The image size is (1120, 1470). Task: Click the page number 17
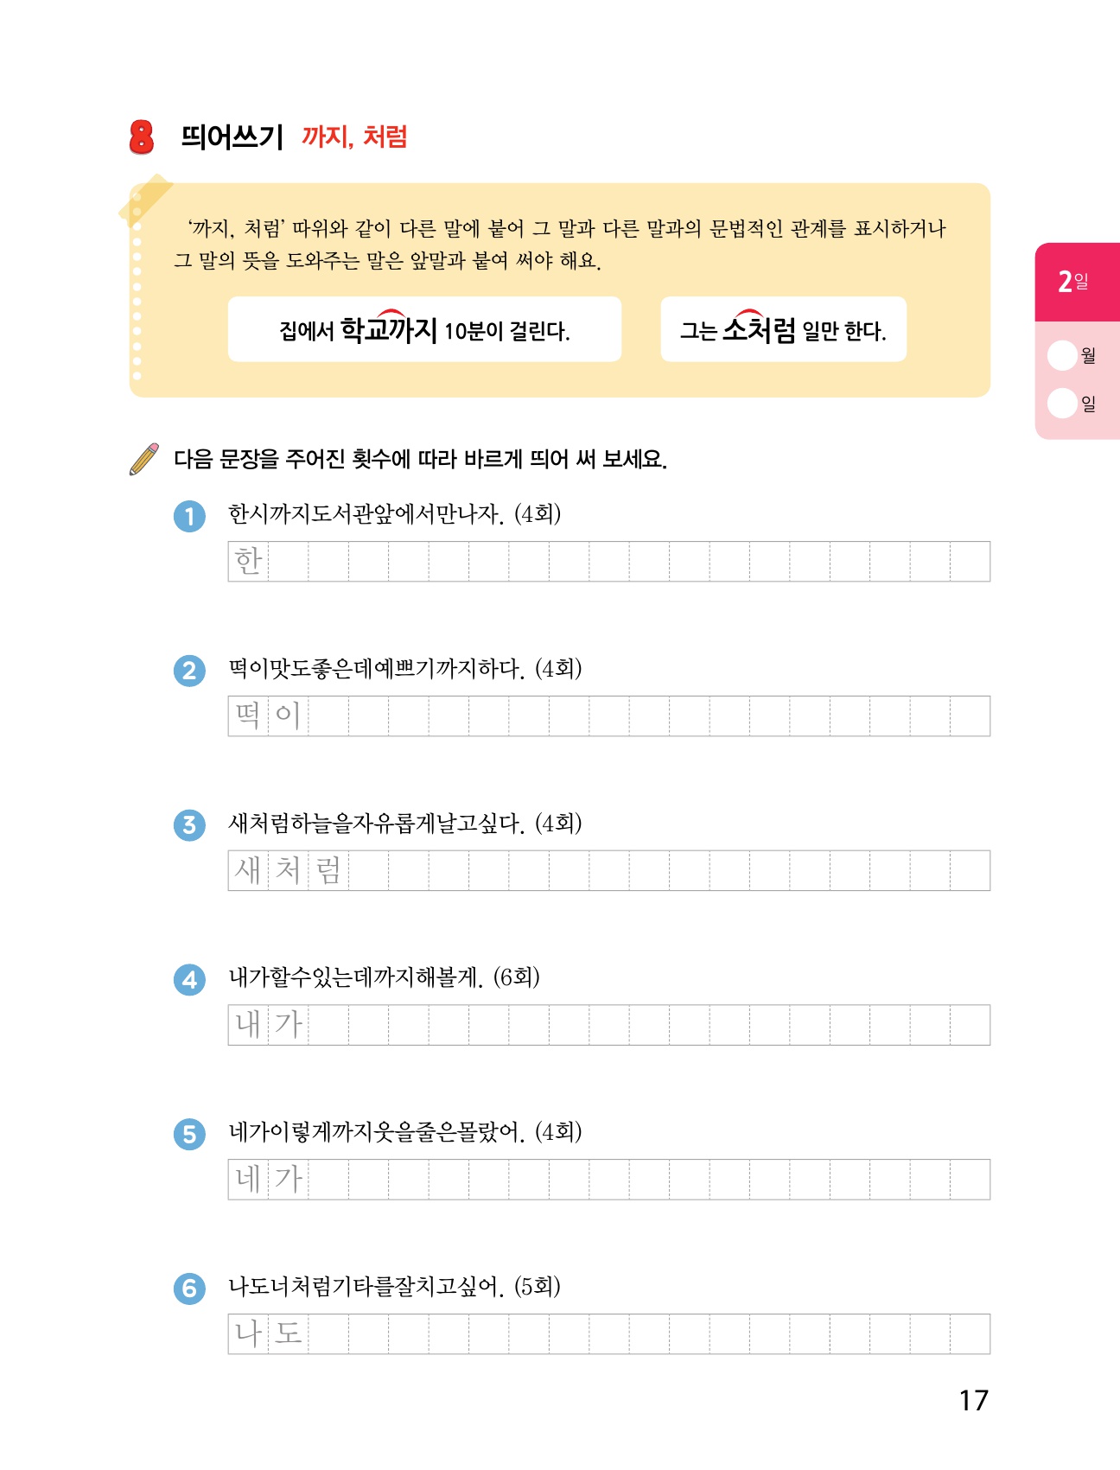(x=973, y=1400)
